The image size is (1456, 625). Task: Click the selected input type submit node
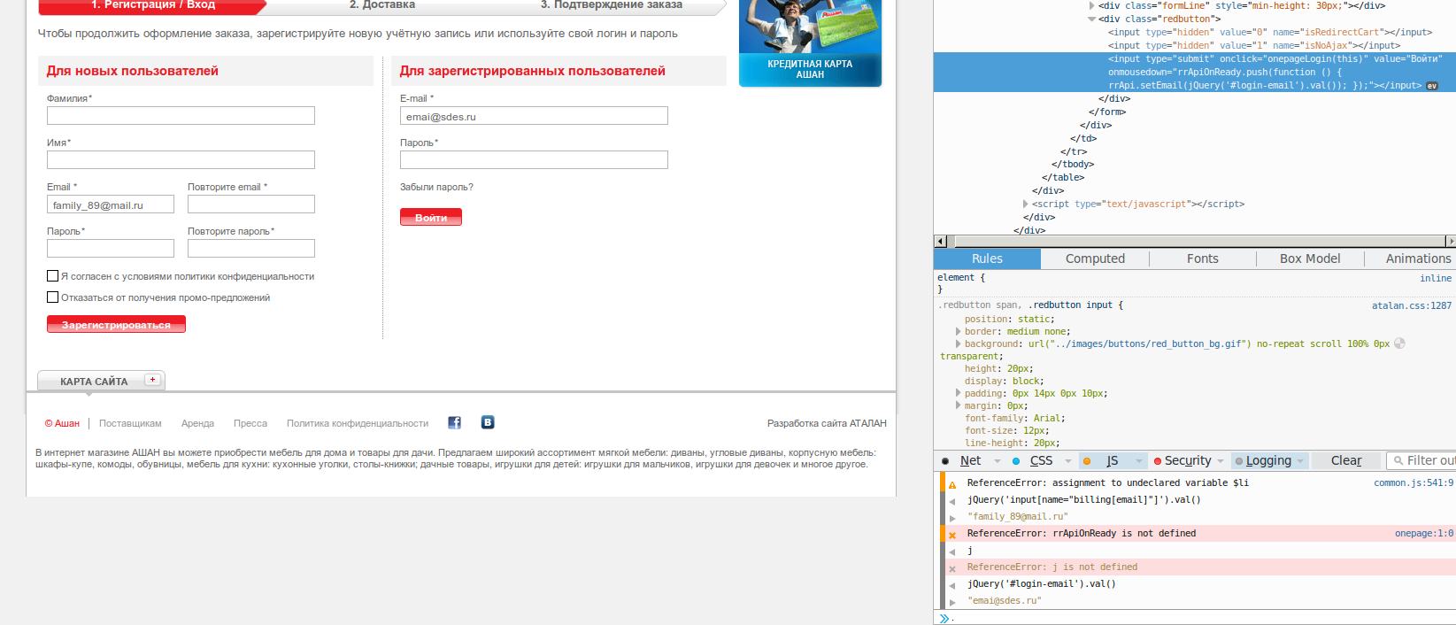1195,72
